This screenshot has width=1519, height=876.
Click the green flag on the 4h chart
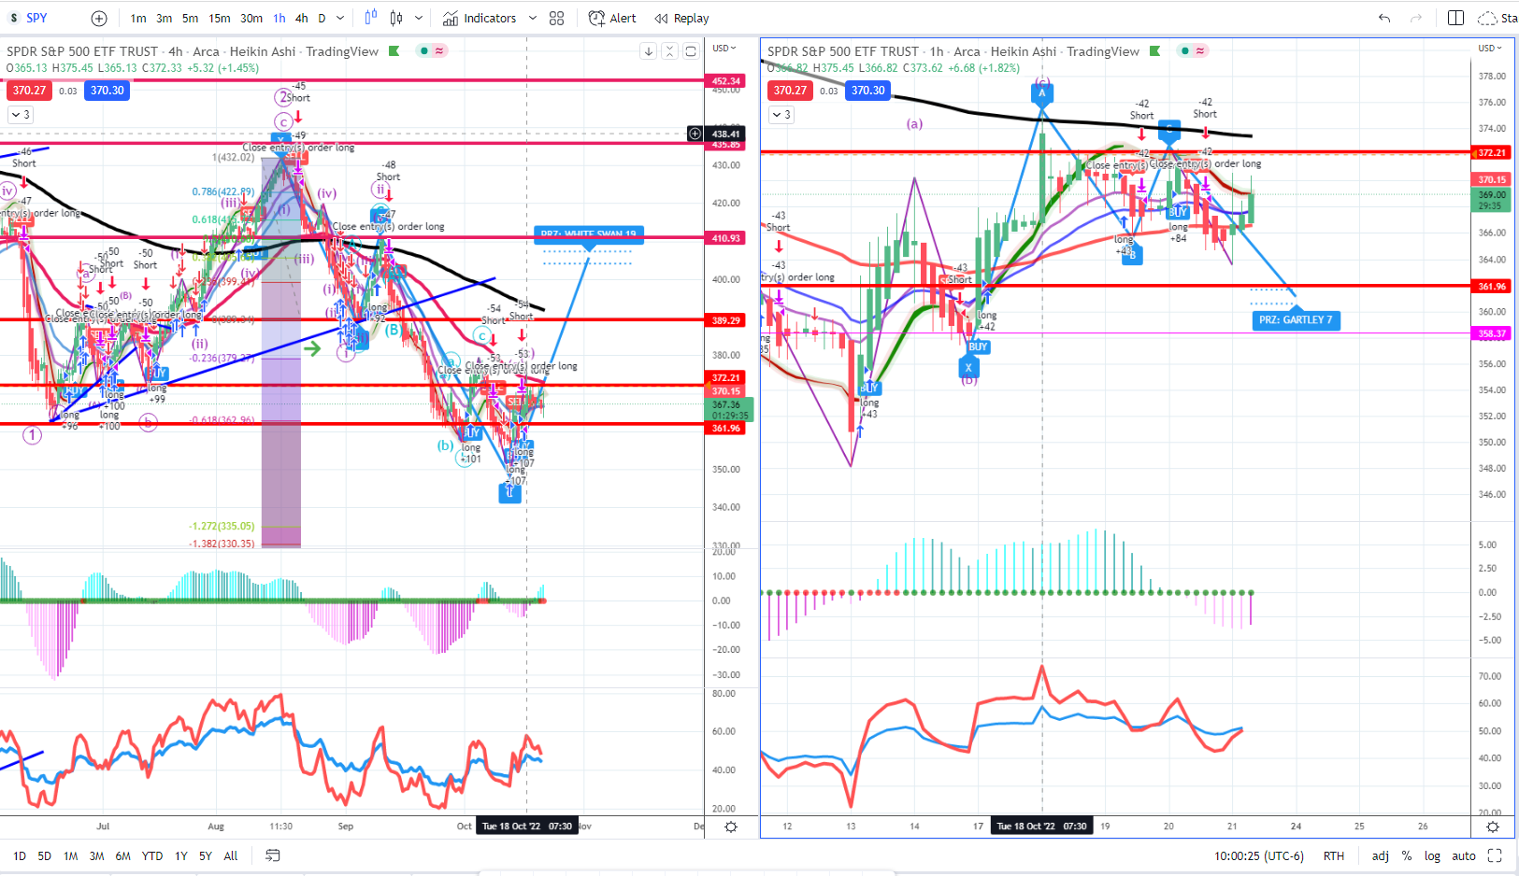point(394,51)
